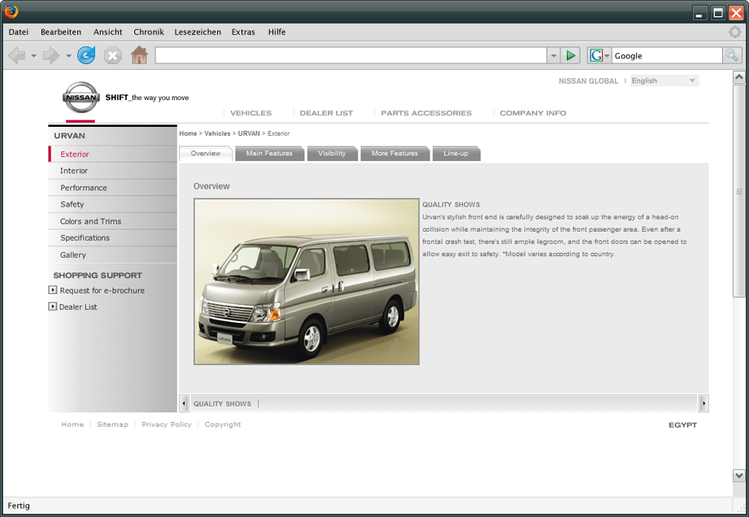
Task: Click inside the Google search field
Action: tap(668, 55)
